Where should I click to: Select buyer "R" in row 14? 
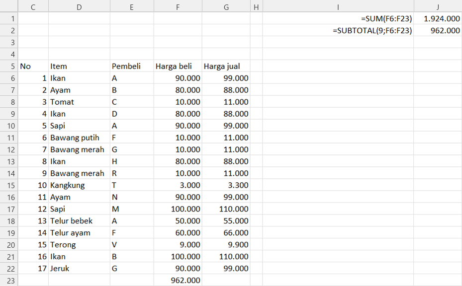pyautogui.click(x=132, y=173)
